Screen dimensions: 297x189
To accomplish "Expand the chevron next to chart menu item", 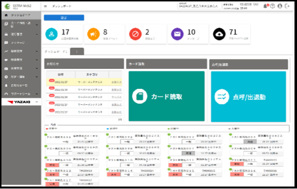I will coord(37,51).
